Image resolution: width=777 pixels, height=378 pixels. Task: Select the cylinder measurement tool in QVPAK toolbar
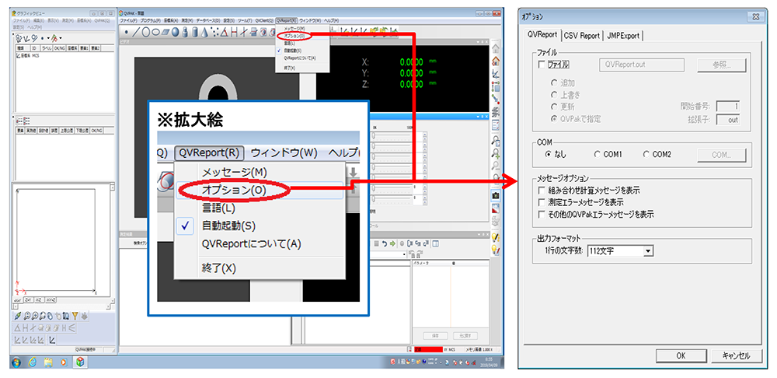coord(194,32)
